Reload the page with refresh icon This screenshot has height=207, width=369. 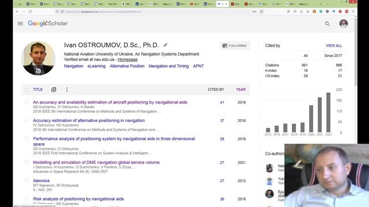coord(30,11)
